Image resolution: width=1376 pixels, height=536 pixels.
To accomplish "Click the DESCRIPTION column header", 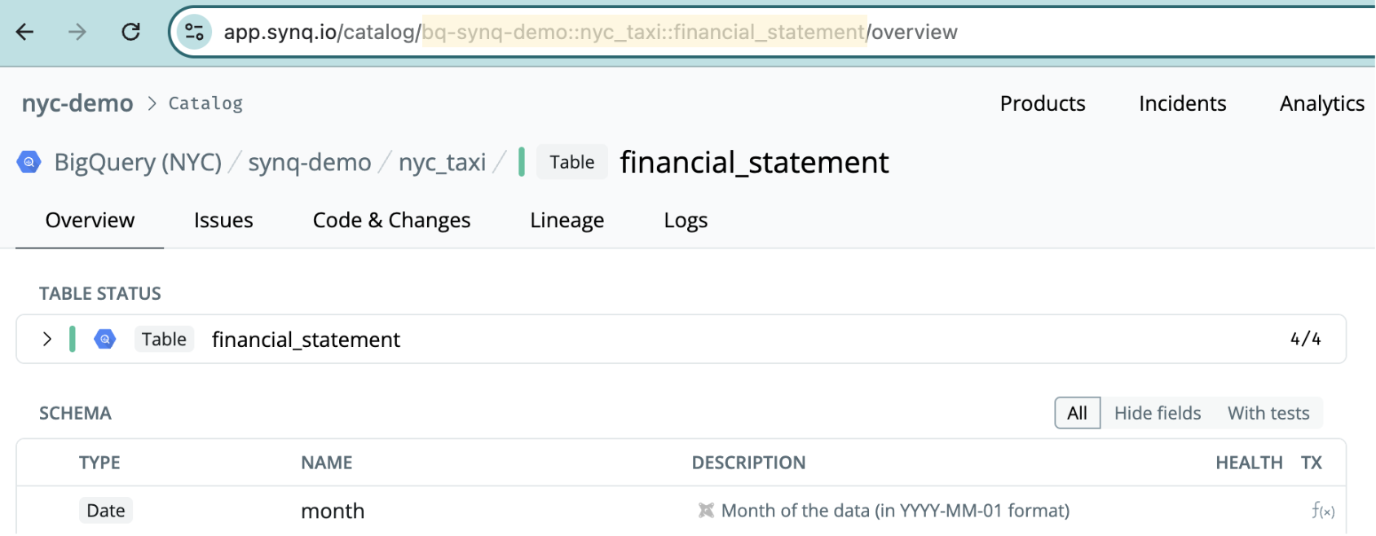I will point(748,463).
